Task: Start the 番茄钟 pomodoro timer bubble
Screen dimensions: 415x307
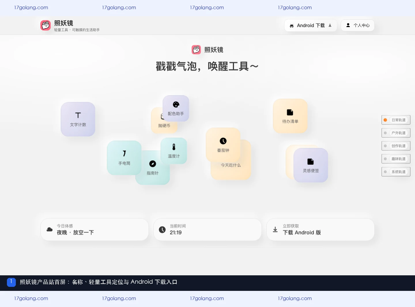Action: 223,145
